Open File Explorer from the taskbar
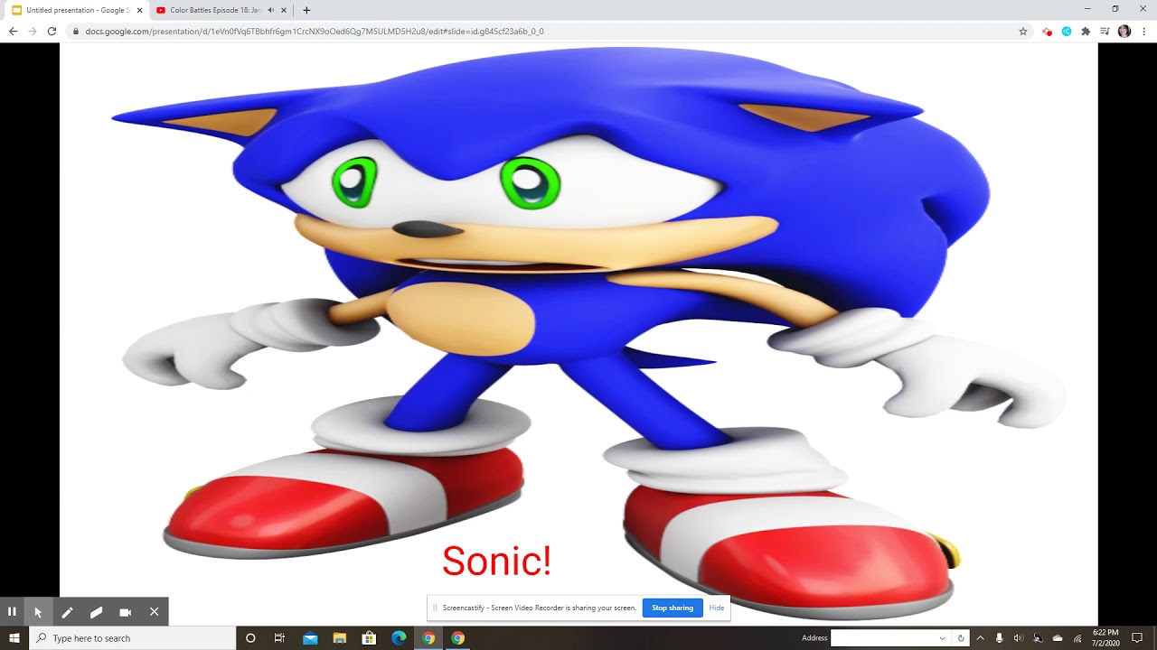 point(340,638)
